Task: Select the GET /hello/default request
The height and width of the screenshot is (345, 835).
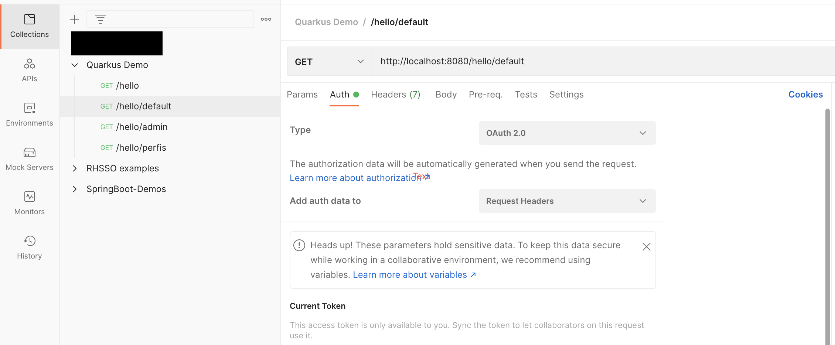Action: click(170, 106)
